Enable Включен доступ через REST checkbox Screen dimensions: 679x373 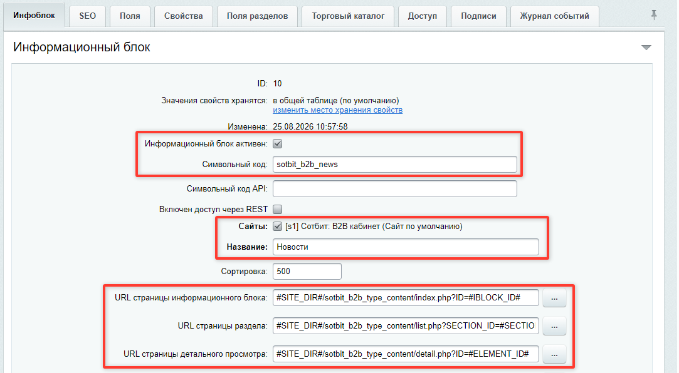[278, 209]
